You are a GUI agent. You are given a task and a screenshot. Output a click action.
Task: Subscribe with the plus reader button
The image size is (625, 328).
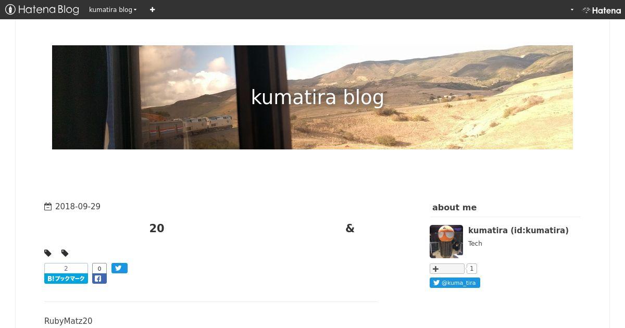[447, 269]
